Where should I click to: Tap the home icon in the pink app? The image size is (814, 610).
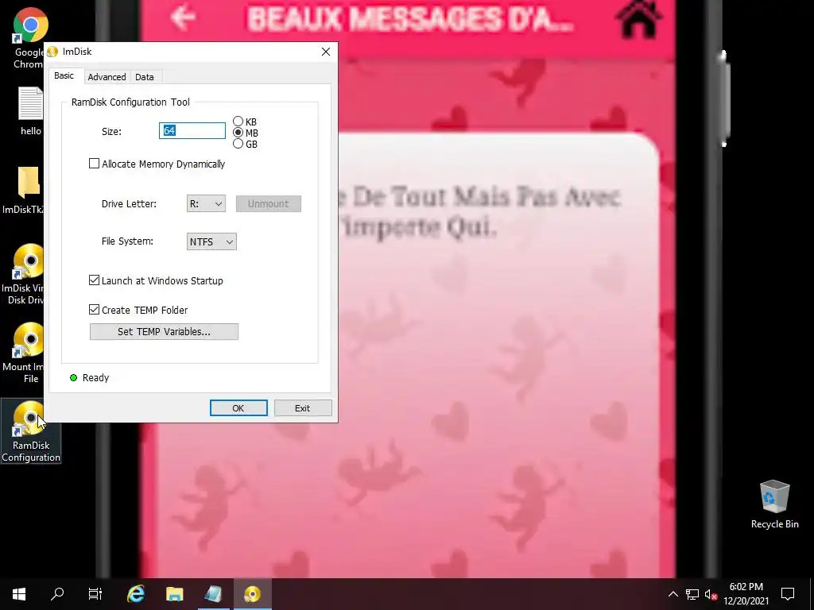(x=638, y=19)
